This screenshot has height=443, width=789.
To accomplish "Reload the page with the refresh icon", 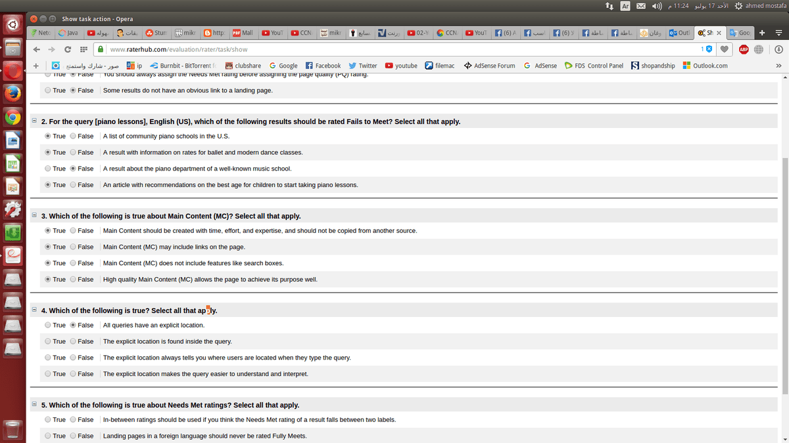I will [x=68, y=49].
